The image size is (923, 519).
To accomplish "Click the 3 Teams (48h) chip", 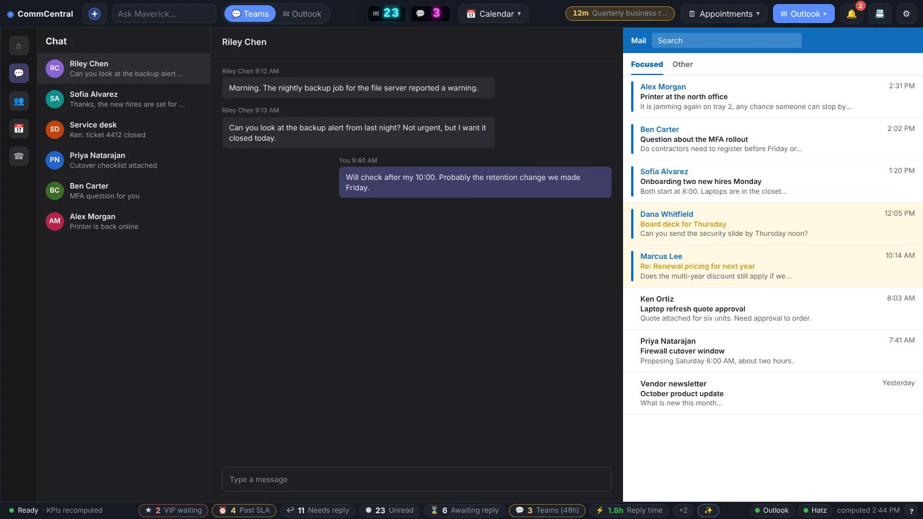I will pos(547,510).
